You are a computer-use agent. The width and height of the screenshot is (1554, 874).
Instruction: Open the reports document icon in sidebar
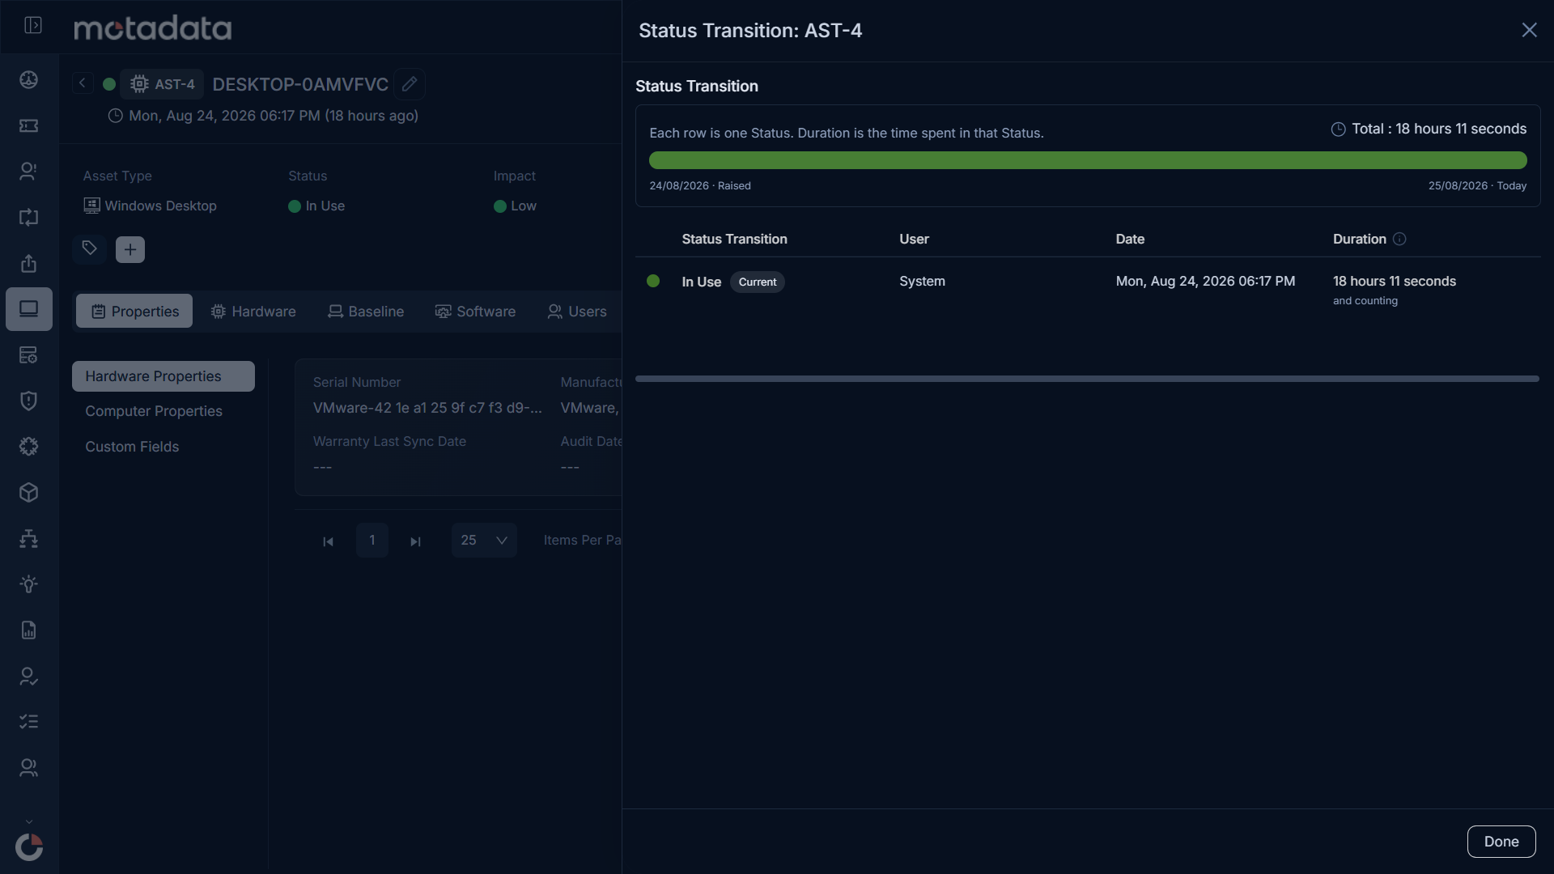point(29,630)
